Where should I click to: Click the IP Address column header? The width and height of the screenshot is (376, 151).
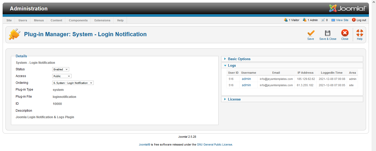tap(305, 73)
